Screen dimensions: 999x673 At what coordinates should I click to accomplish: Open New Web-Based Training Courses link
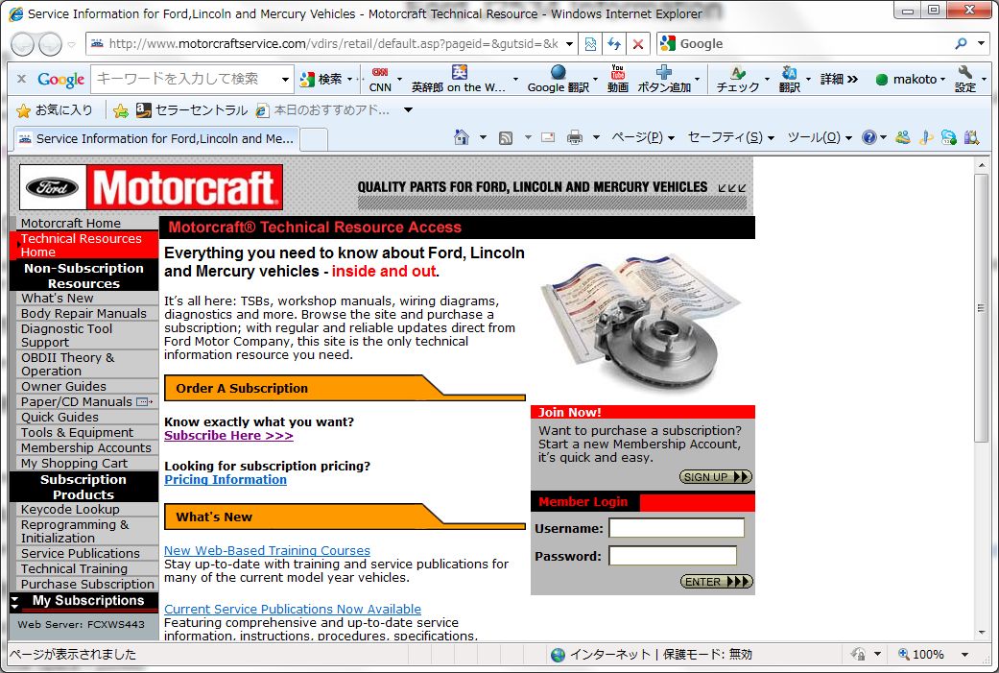(x=267, y=550)
